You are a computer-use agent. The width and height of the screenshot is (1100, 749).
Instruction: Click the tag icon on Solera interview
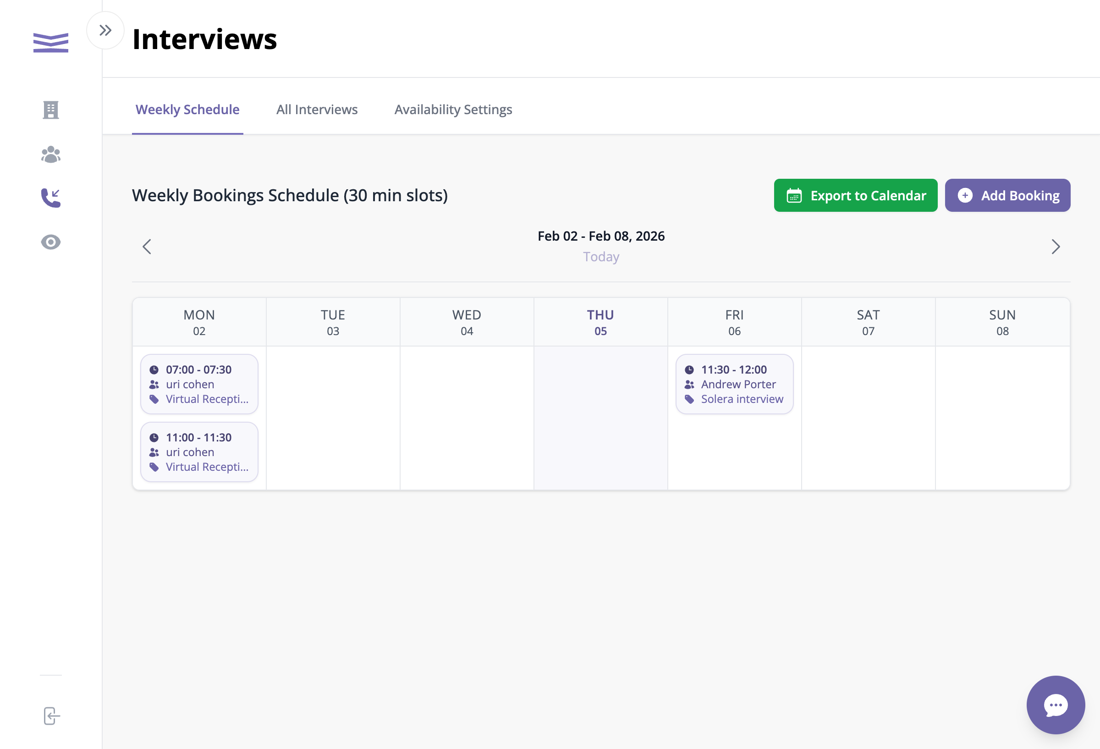click(689, 399)
